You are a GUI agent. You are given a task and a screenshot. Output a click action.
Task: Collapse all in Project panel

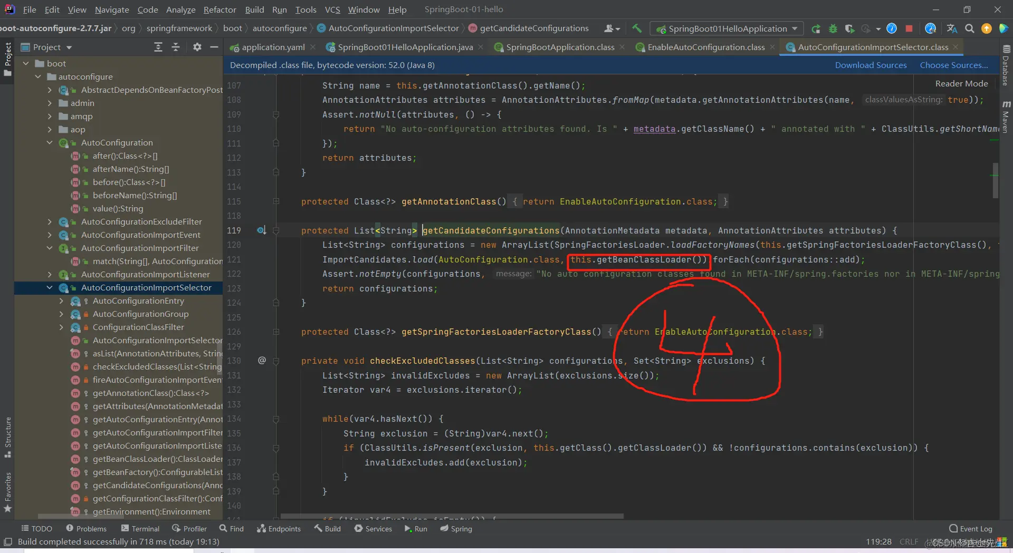(x=176, y=47)
